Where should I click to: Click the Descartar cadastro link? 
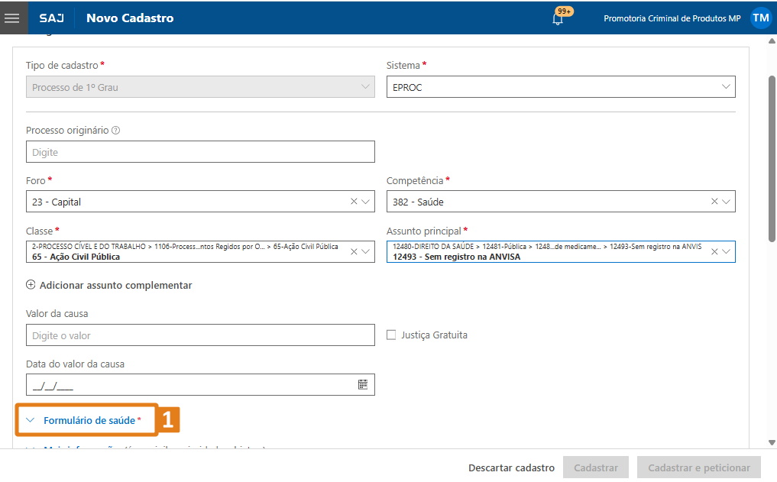[511, 467]
